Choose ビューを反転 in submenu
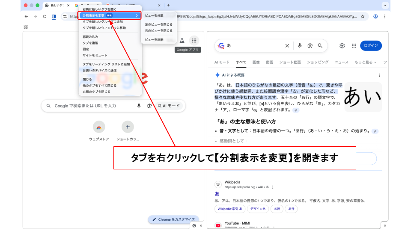 tap(154, 39)
